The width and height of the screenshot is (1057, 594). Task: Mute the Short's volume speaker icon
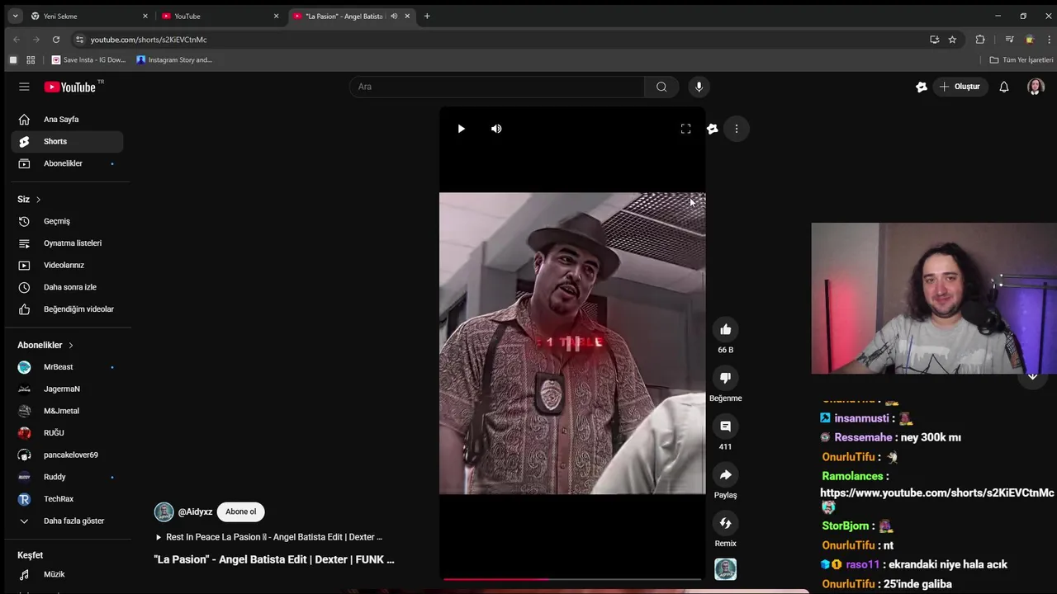point(496,129)
